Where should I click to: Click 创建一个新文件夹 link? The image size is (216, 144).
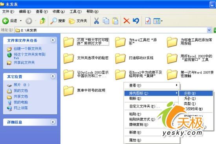pos(27,49)
